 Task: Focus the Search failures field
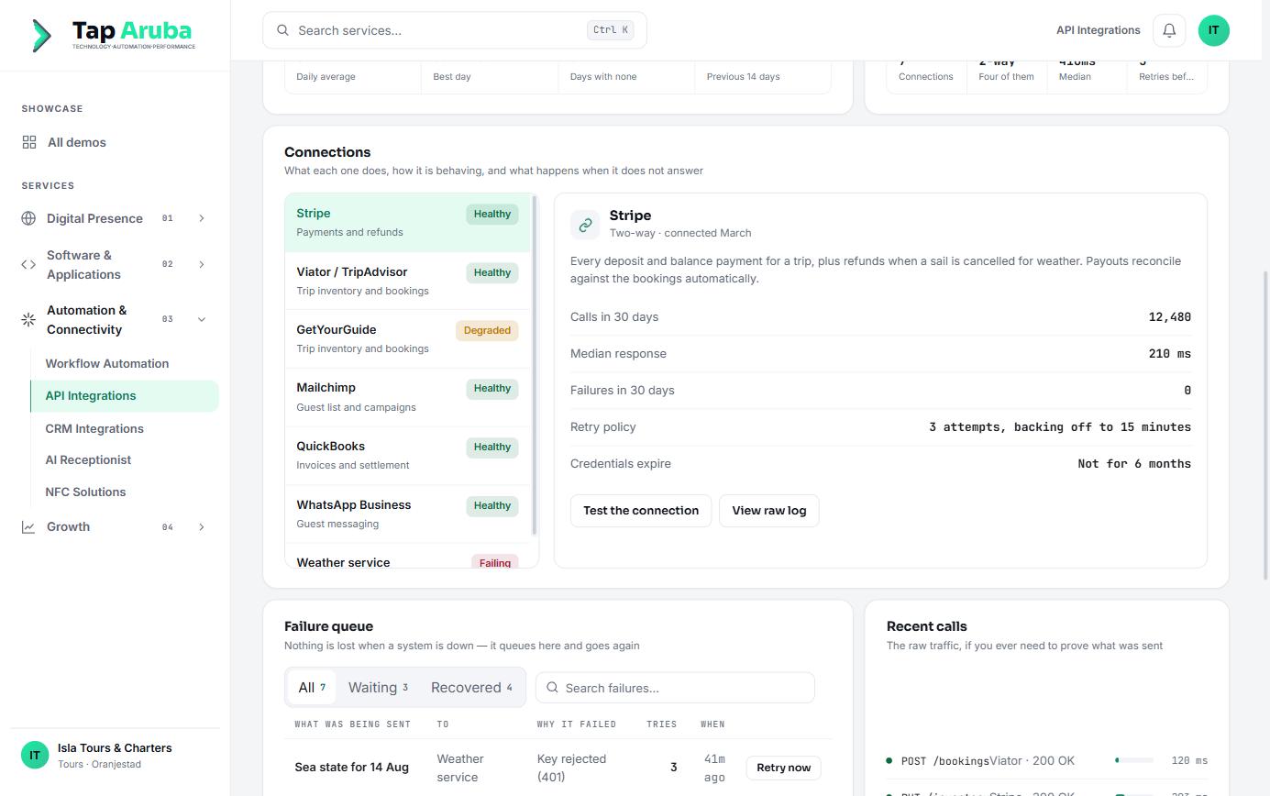coord(675,688)
